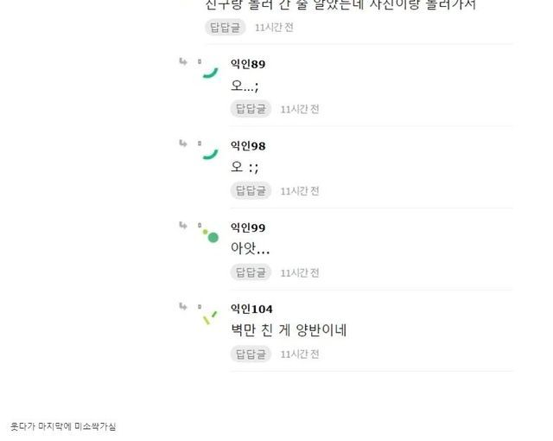Image resolution: width=553 pixels, height=441 pixels.
Task: Reply with 답답글 under the 아앗… comment
Action: point(251,272)
